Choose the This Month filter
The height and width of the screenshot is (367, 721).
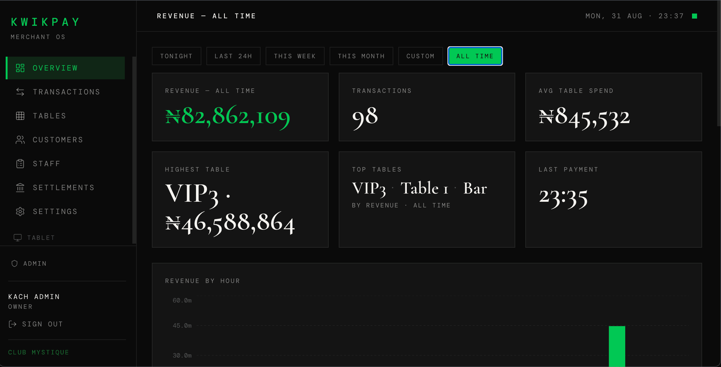[361, 56]
